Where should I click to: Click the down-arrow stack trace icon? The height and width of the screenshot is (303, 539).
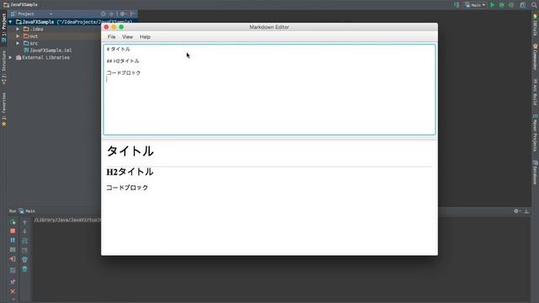(24, 231)
